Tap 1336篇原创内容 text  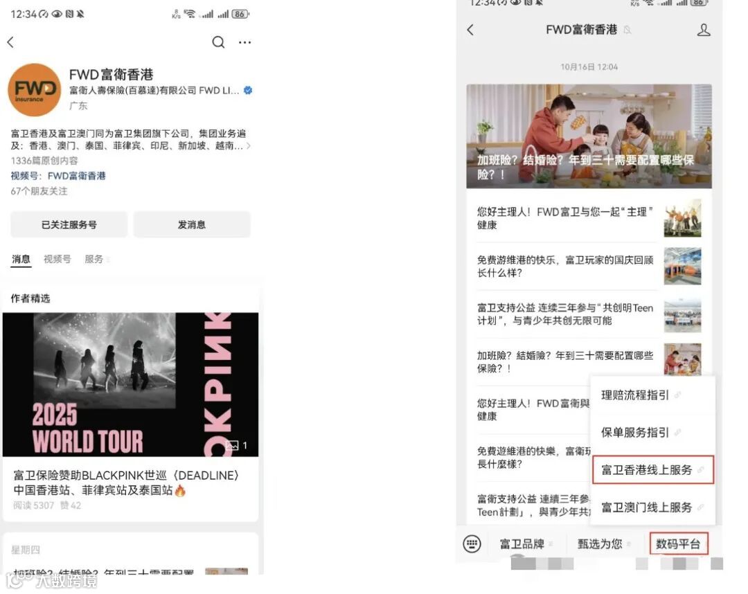click(44, 161)
